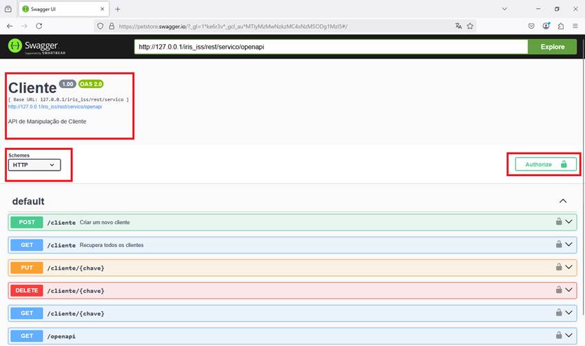The image size is (585, 346).
Task: Click the Swagger spec URL input field
Action: [330, 47]
